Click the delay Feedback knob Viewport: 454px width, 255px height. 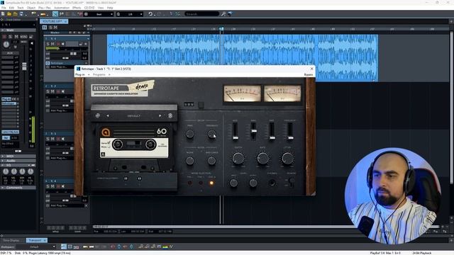click(211, 134)
